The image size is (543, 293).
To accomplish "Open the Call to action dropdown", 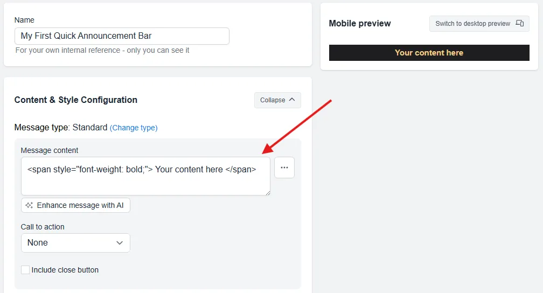I will [75, 243].
